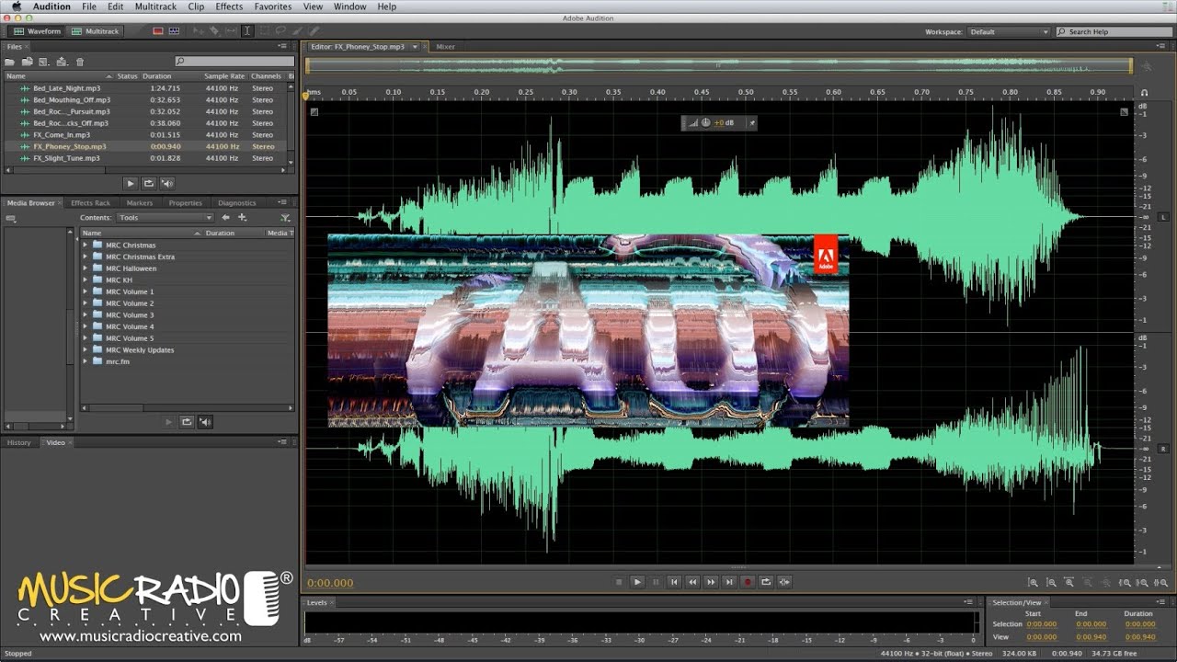Expand the MRC Weekly Updates folder
This screenshot has height=662, width=1177.
pyautogui.click(x=86, y=350)
